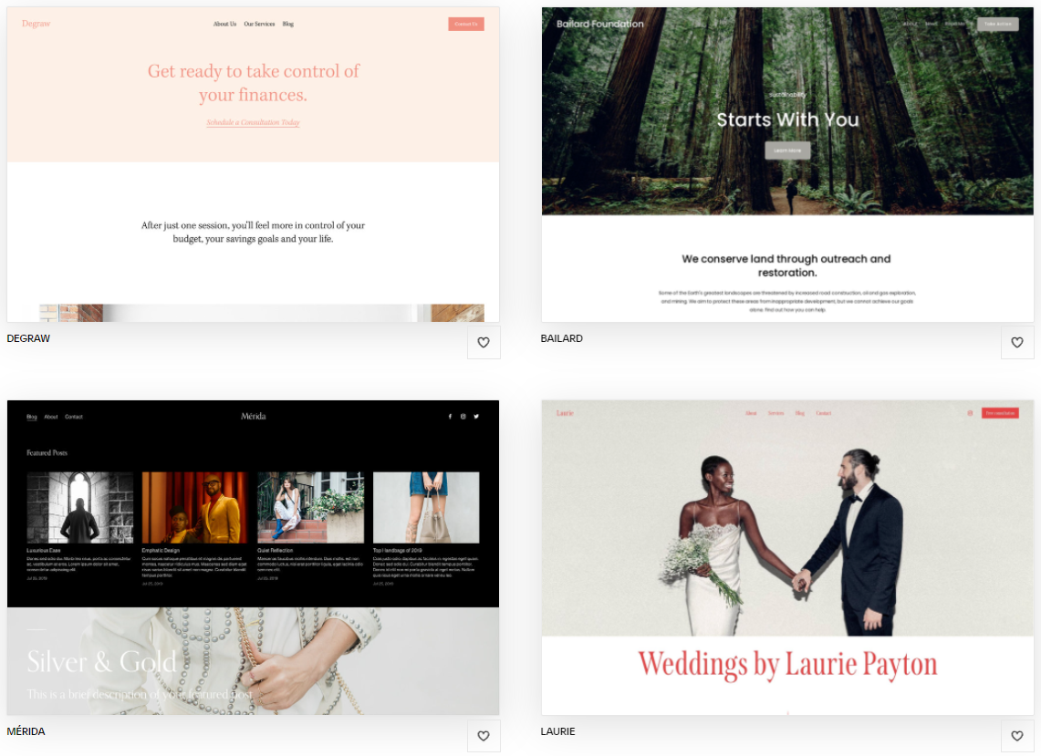This screenshot has width=1041, height=756.
Task: Select Contact in Mérida preview menu
Action: coord(74,417)
